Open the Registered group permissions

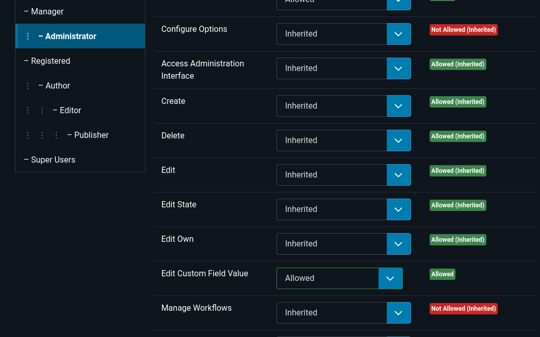point(80,61)
